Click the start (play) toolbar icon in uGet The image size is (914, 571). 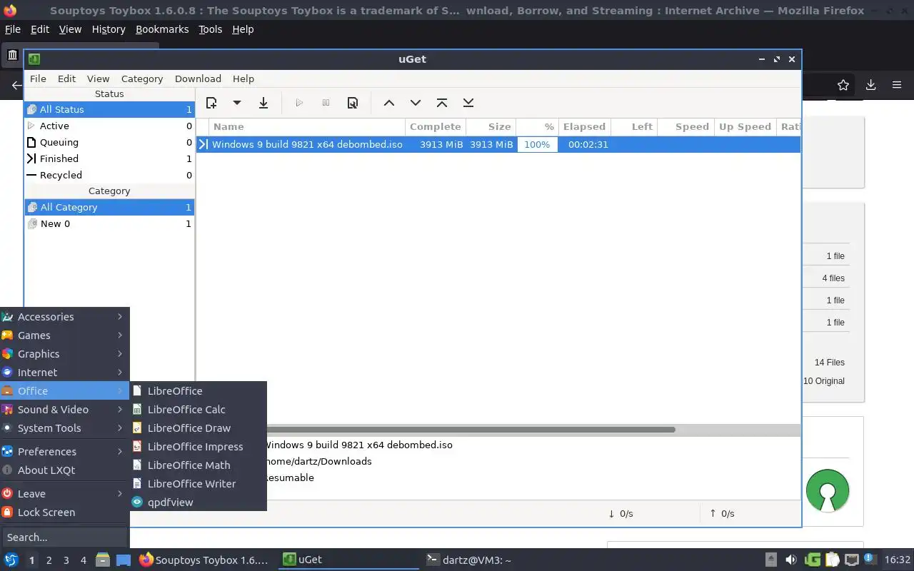pyautogui.click(x=299, y=103)
